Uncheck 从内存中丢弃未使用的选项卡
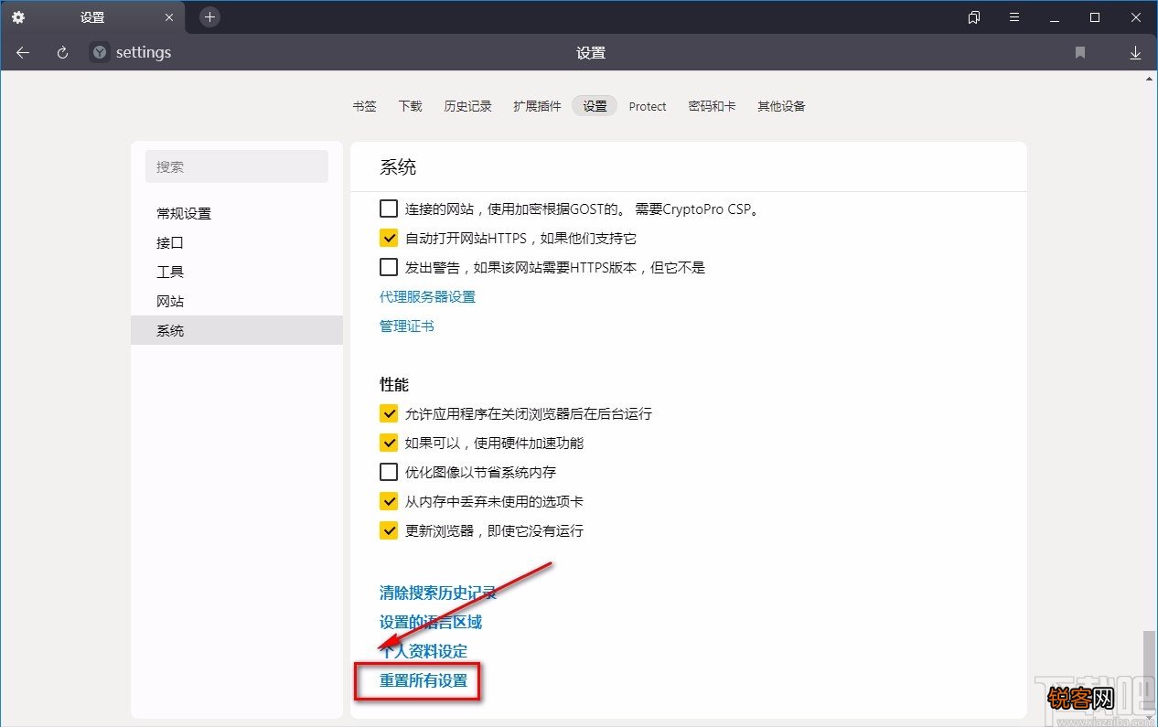Screen dimensions: 1158x727 [389, 501]
